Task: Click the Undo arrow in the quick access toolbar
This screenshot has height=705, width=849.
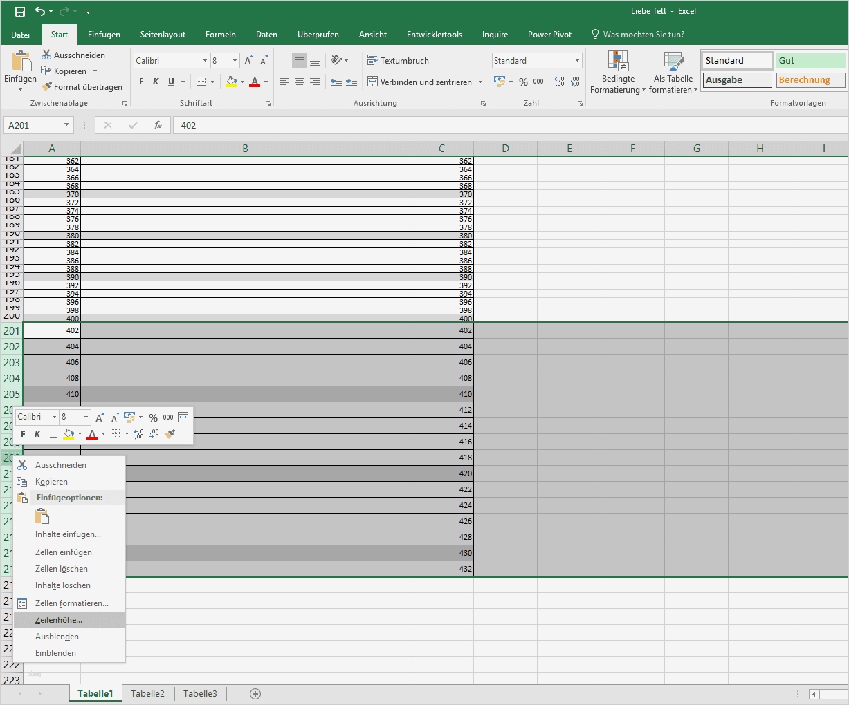Action: coord(40,11)
